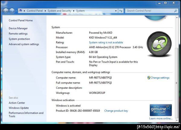The width and height of the screenshot is (181, 130).
Task: Focus the Search Control Panel field
Action: pos(150,11)
